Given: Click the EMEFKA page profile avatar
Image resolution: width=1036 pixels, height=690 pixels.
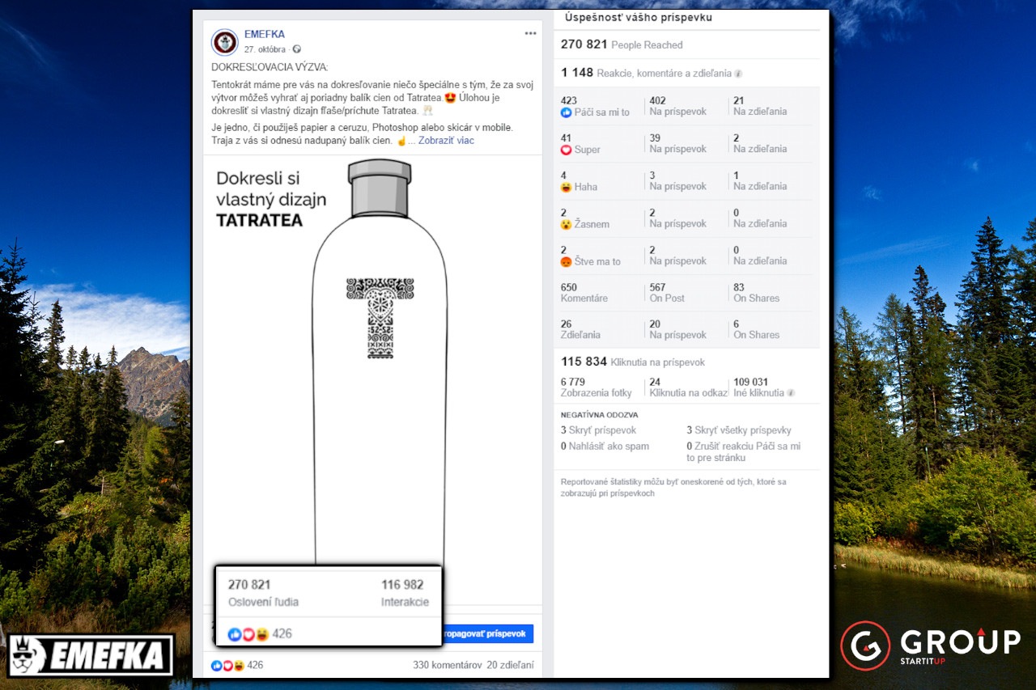Looking at the screenshot, I should tap(225, 41).
